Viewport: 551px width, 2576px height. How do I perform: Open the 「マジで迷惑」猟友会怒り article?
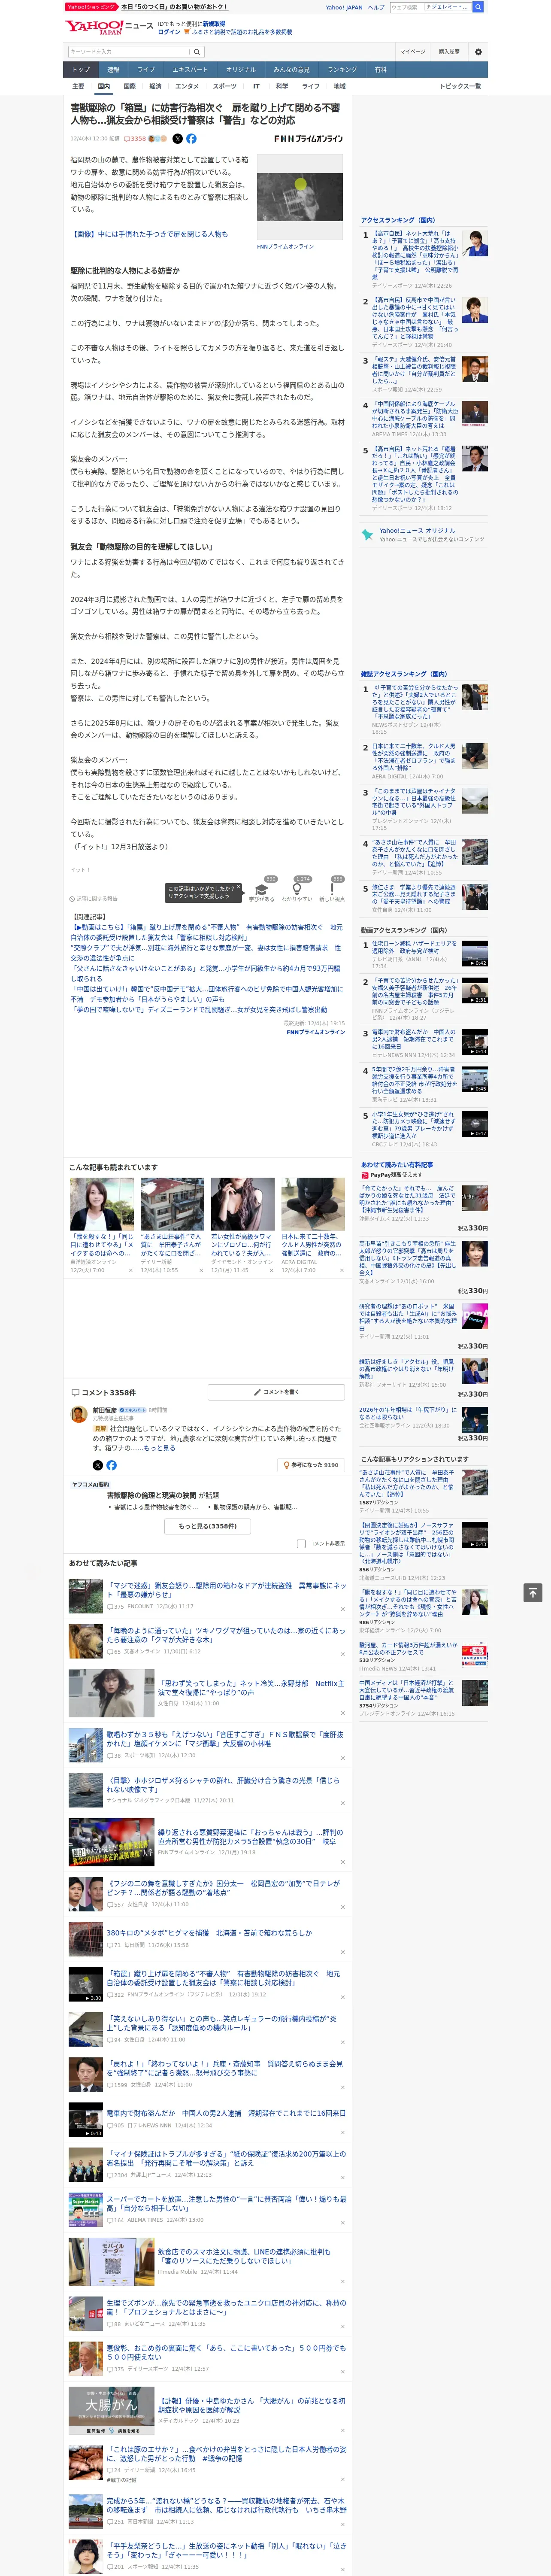[x=226, y=1590]
